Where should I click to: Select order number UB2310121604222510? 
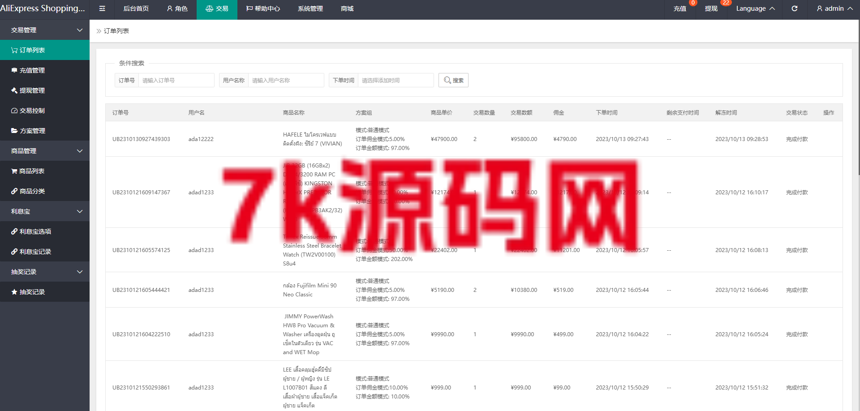tap(141, 334)
